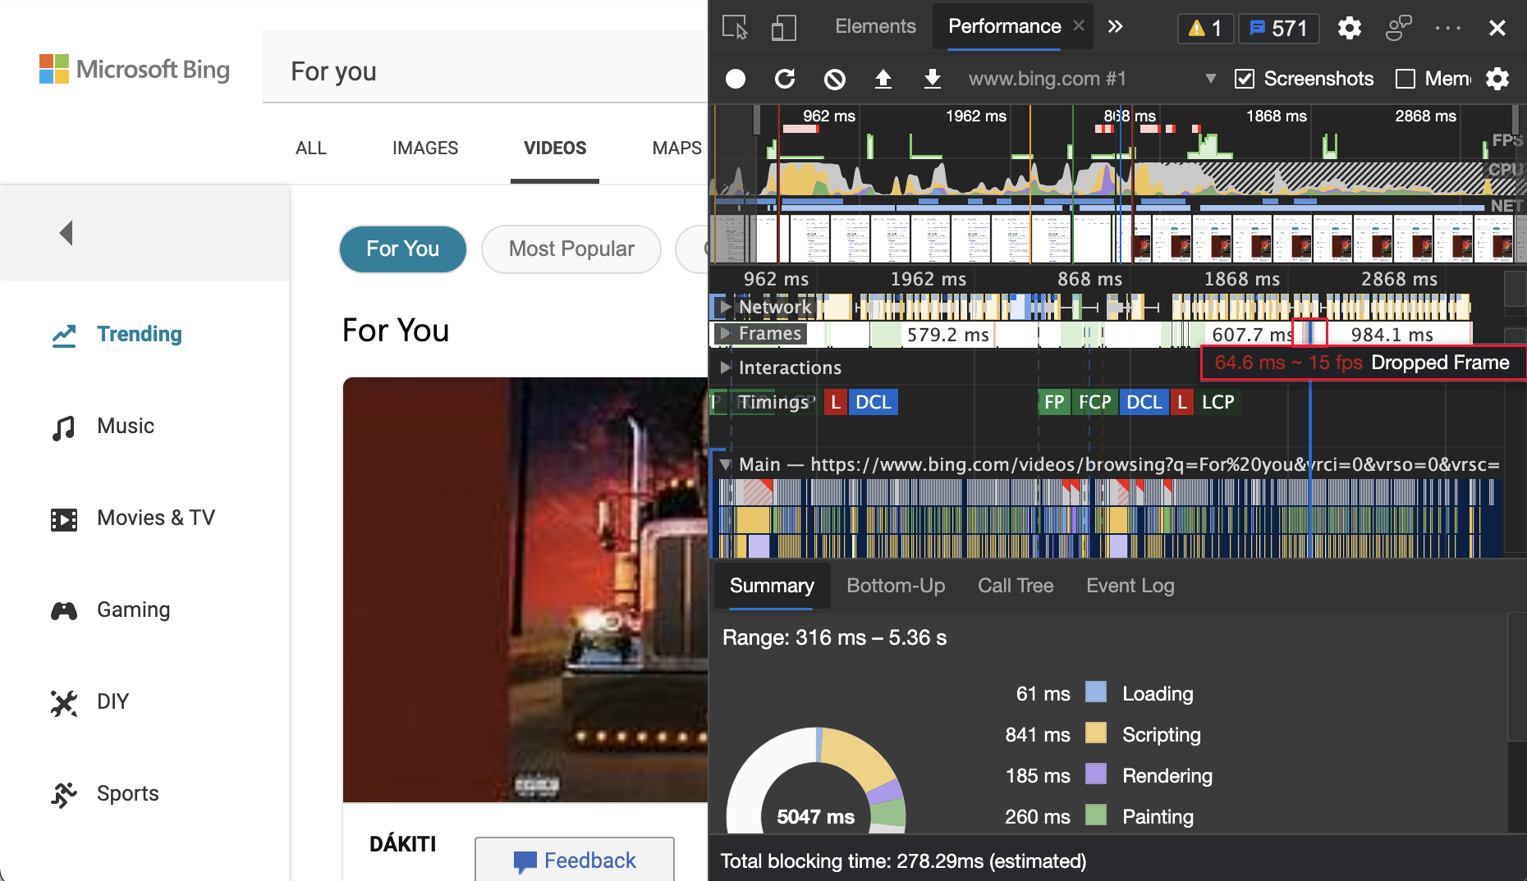Image resolution: width=1527 pixels, height=881 pixels.
Task: Select the Performance tab
Action: pyautogui.click(x=1004, y=26)
